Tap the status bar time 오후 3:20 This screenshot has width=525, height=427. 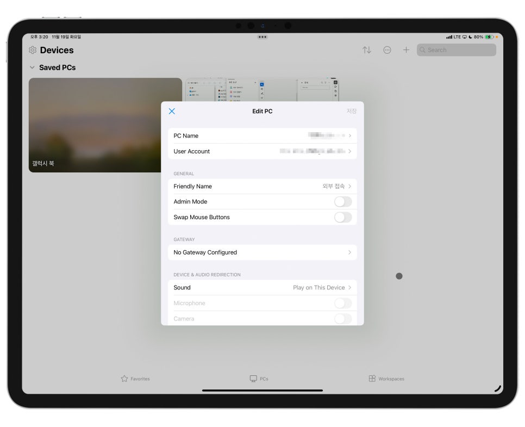click(39, 37)
